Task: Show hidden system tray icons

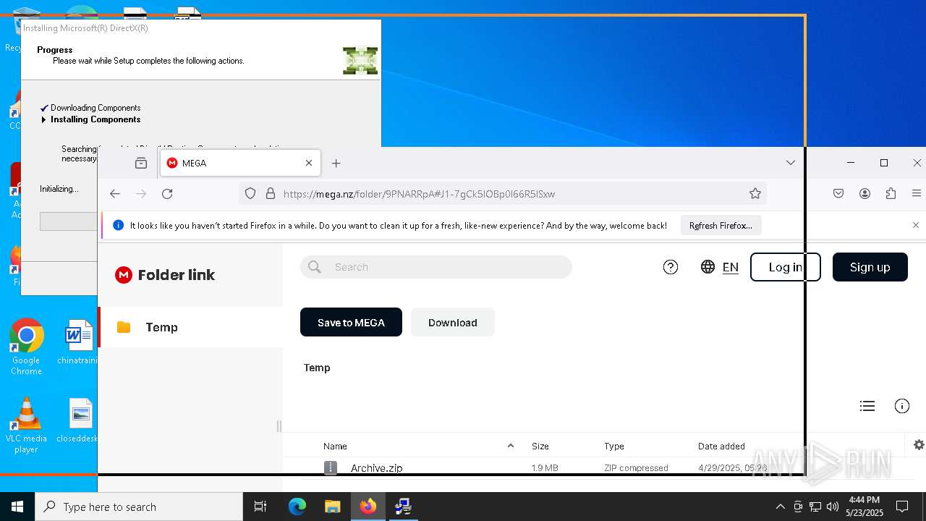Action: coord(780,507)
